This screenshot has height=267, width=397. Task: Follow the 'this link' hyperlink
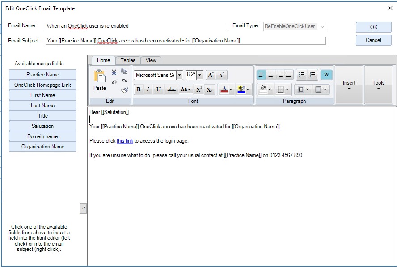click(125, 141)
